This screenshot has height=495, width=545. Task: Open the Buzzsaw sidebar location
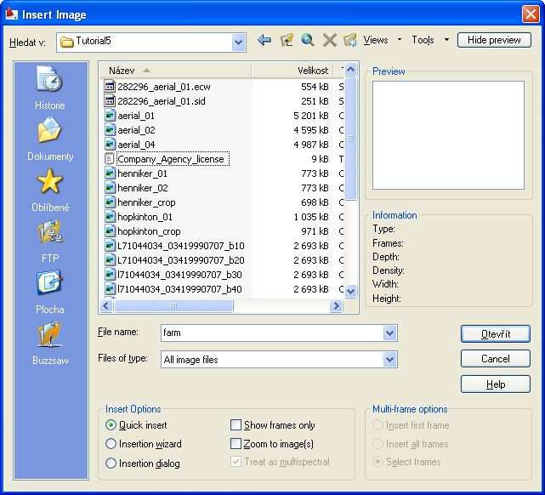tap(49, 343)
